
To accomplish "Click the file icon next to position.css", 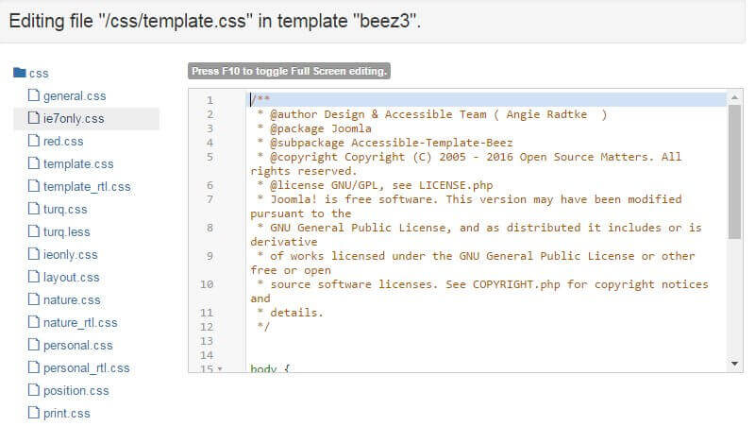I will tap(34, 390).
